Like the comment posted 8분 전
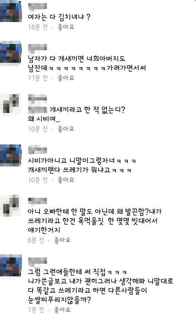The image size is (196, 314). tap(62, 240)
